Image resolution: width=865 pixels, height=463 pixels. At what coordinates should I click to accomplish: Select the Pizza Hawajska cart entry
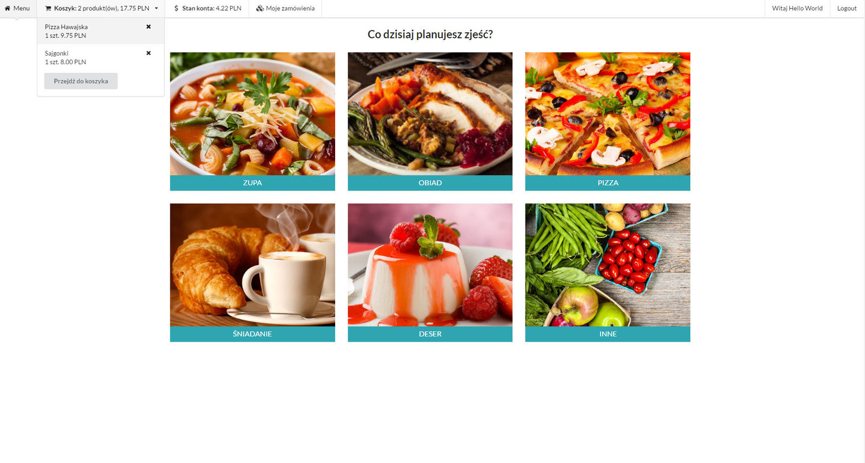pos(101,31)
